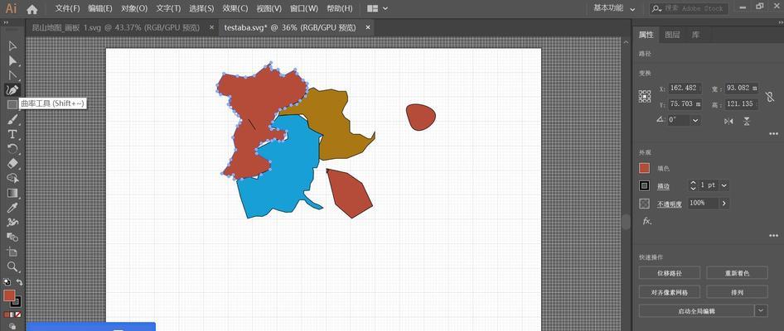Expand the opacity arrow next to 100%
The height and width of the screenshot is (331, 784).
(724, 204)
